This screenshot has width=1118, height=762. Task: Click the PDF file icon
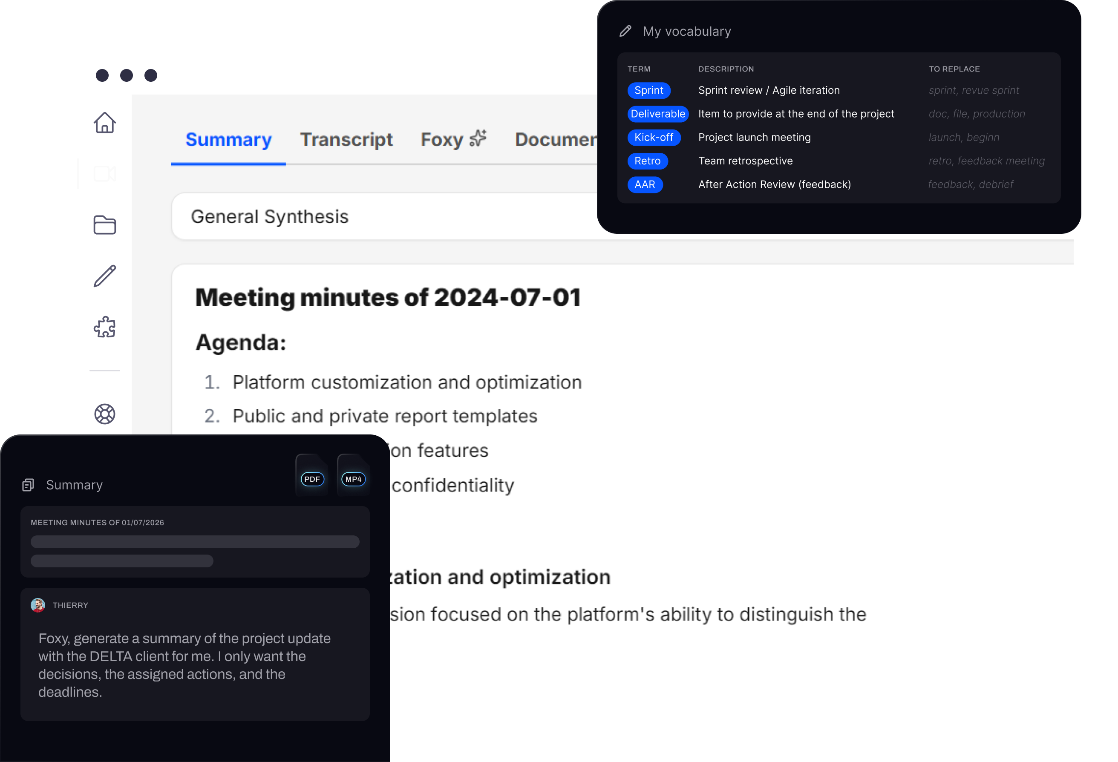[312, 475]
